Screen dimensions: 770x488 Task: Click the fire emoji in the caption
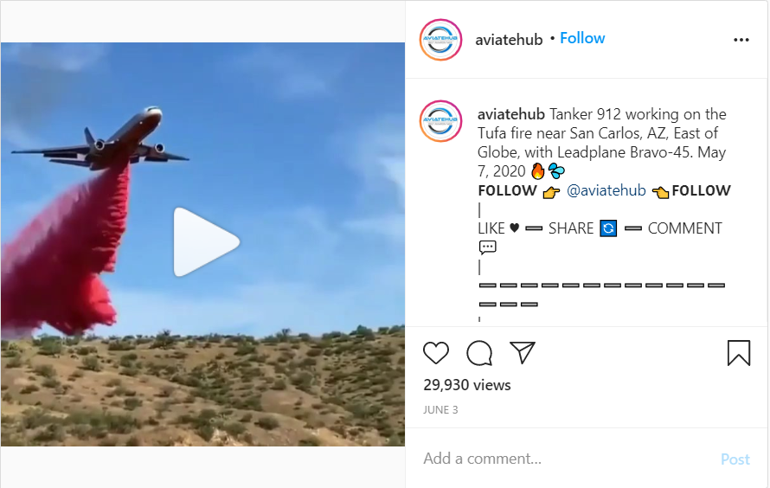(538, 170)
